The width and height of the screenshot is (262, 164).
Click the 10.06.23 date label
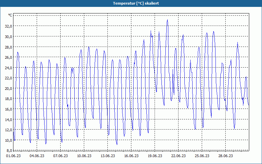(x=84, y=156)
